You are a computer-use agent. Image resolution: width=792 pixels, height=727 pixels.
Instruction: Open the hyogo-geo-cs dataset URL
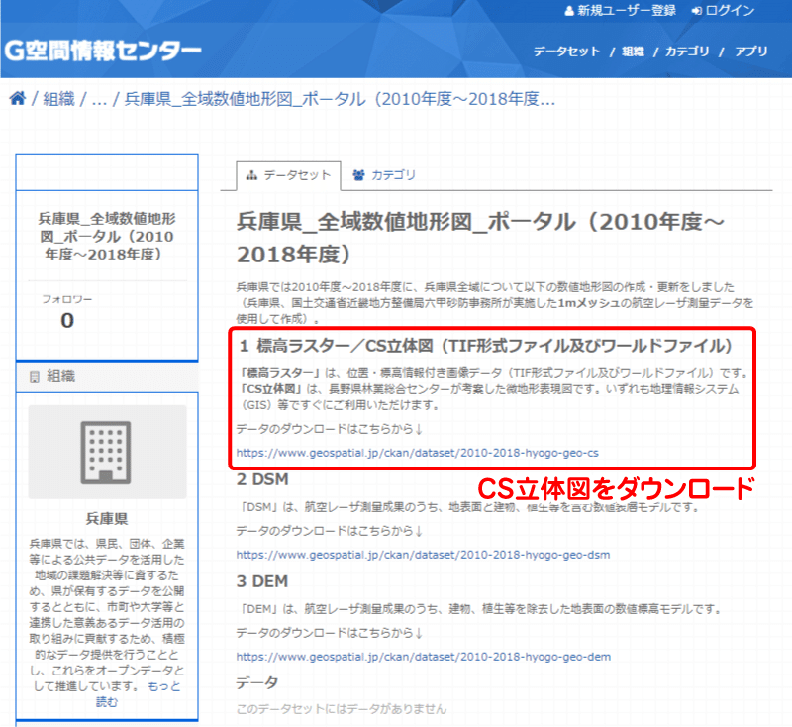click(x=417, y=453)
